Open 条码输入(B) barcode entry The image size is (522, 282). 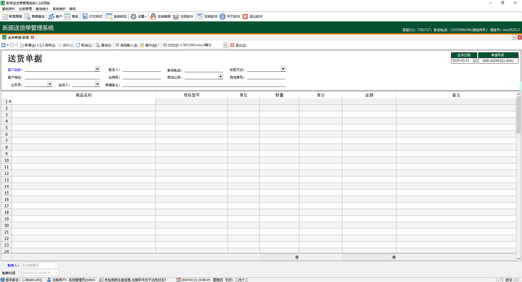pyautogui.click(x=126, y=45)
